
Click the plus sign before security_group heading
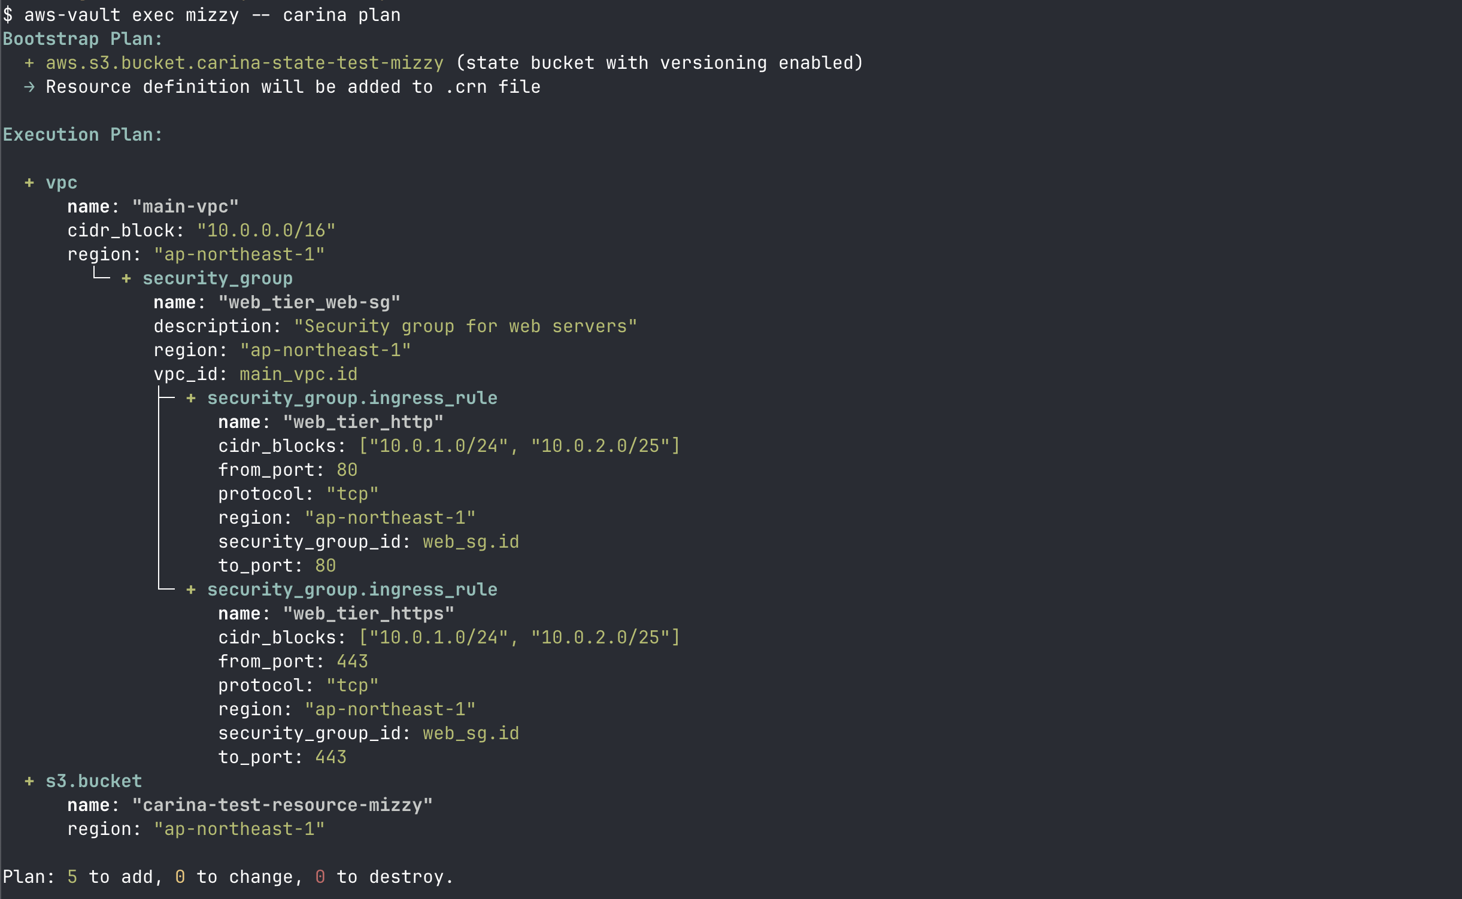coord(126,278)
